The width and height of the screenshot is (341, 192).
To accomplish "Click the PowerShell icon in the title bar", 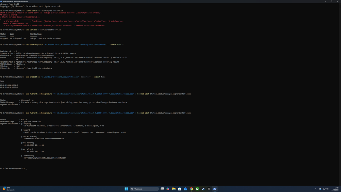I will [1, 1].
